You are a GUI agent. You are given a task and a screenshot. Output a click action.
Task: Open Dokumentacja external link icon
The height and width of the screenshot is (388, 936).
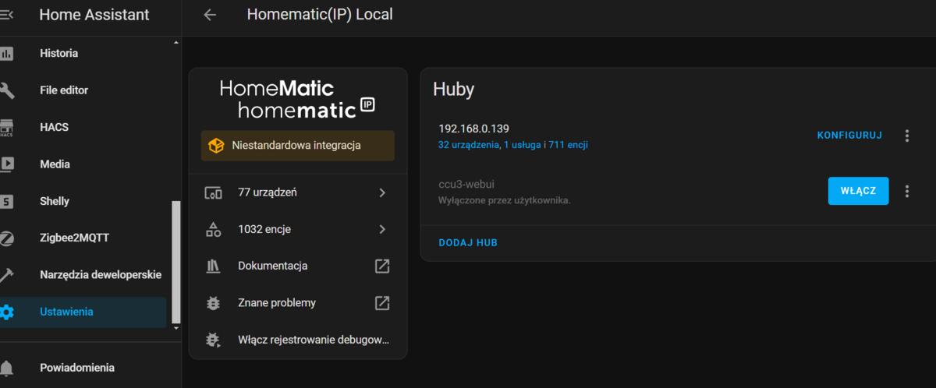(x=381, y=266)
